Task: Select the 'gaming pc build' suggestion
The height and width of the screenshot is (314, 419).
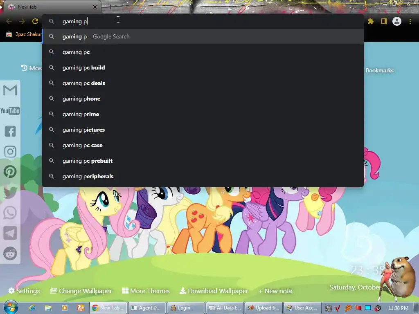Action: [x=203, y=67]
